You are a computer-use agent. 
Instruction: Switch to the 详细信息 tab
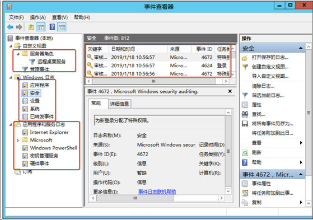(x=120, y=104)
